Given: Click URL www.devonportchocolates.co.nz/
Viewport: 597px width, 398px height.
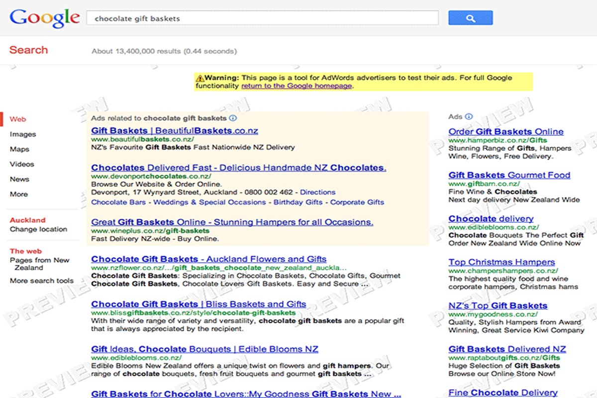Looking at the screenshot, I should coord(151,176).
